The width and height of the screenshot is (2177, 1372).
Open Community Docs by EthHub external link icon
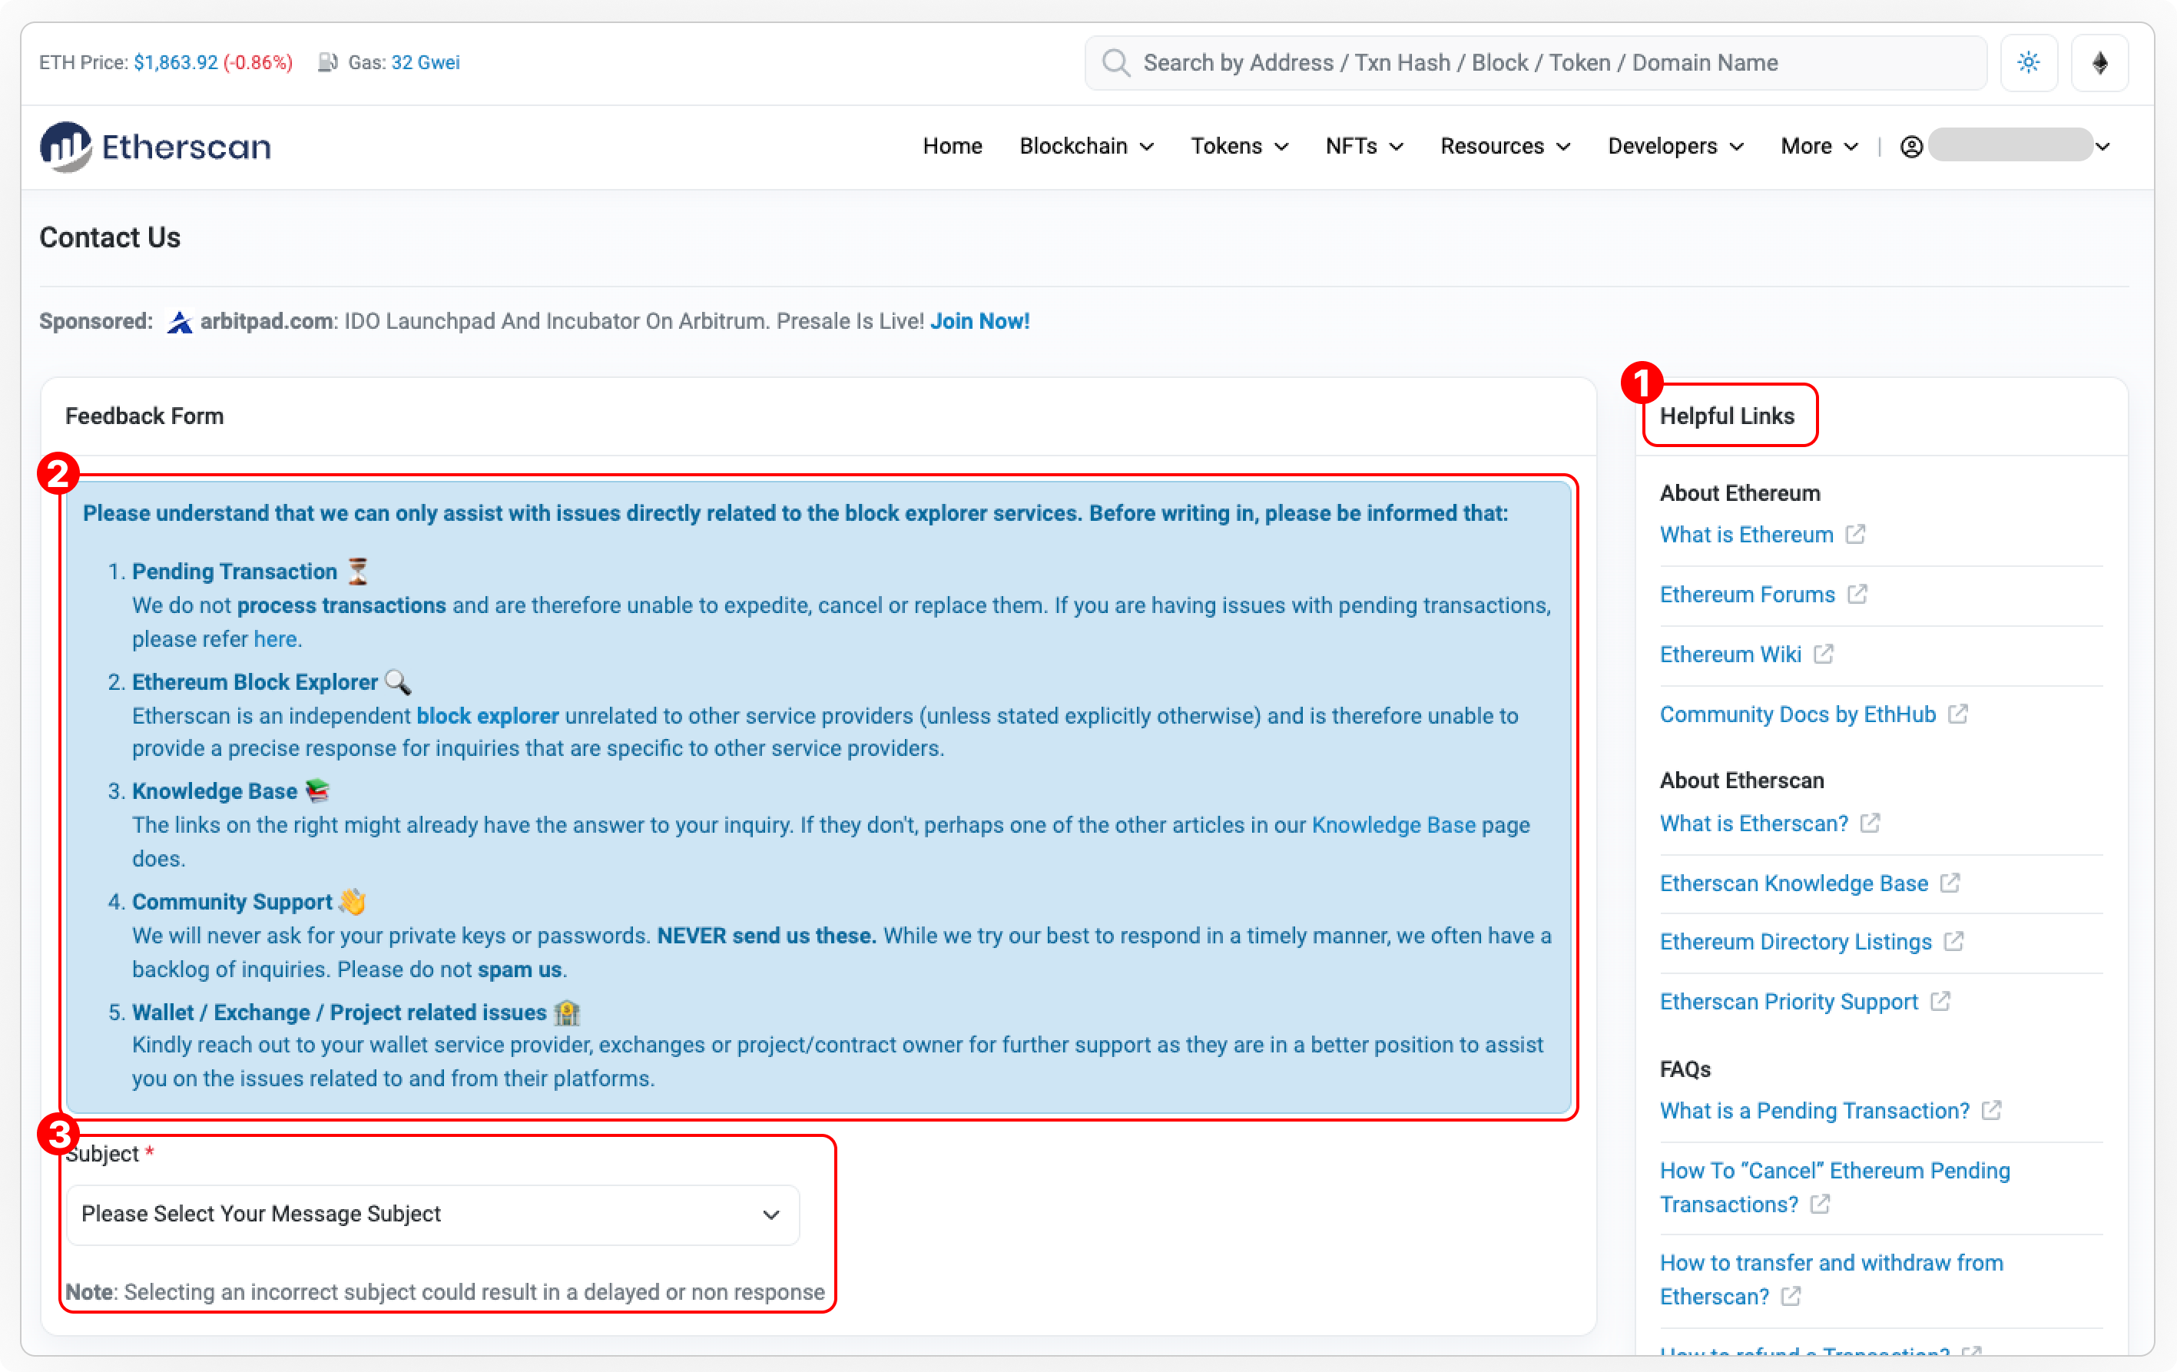tap(1959, 713)
